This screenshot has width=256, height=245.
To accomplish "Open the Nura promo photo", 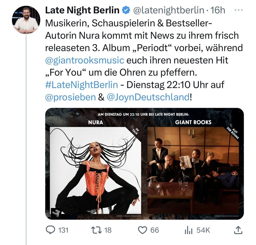I will point(97,170).
